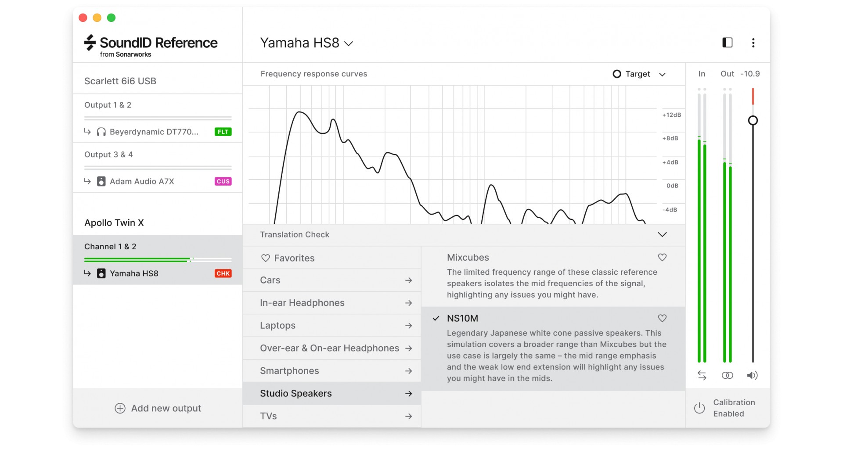Select the Yamaha HS8 profile row
This screenshot has height=449, width=843.
pos(158,273)
